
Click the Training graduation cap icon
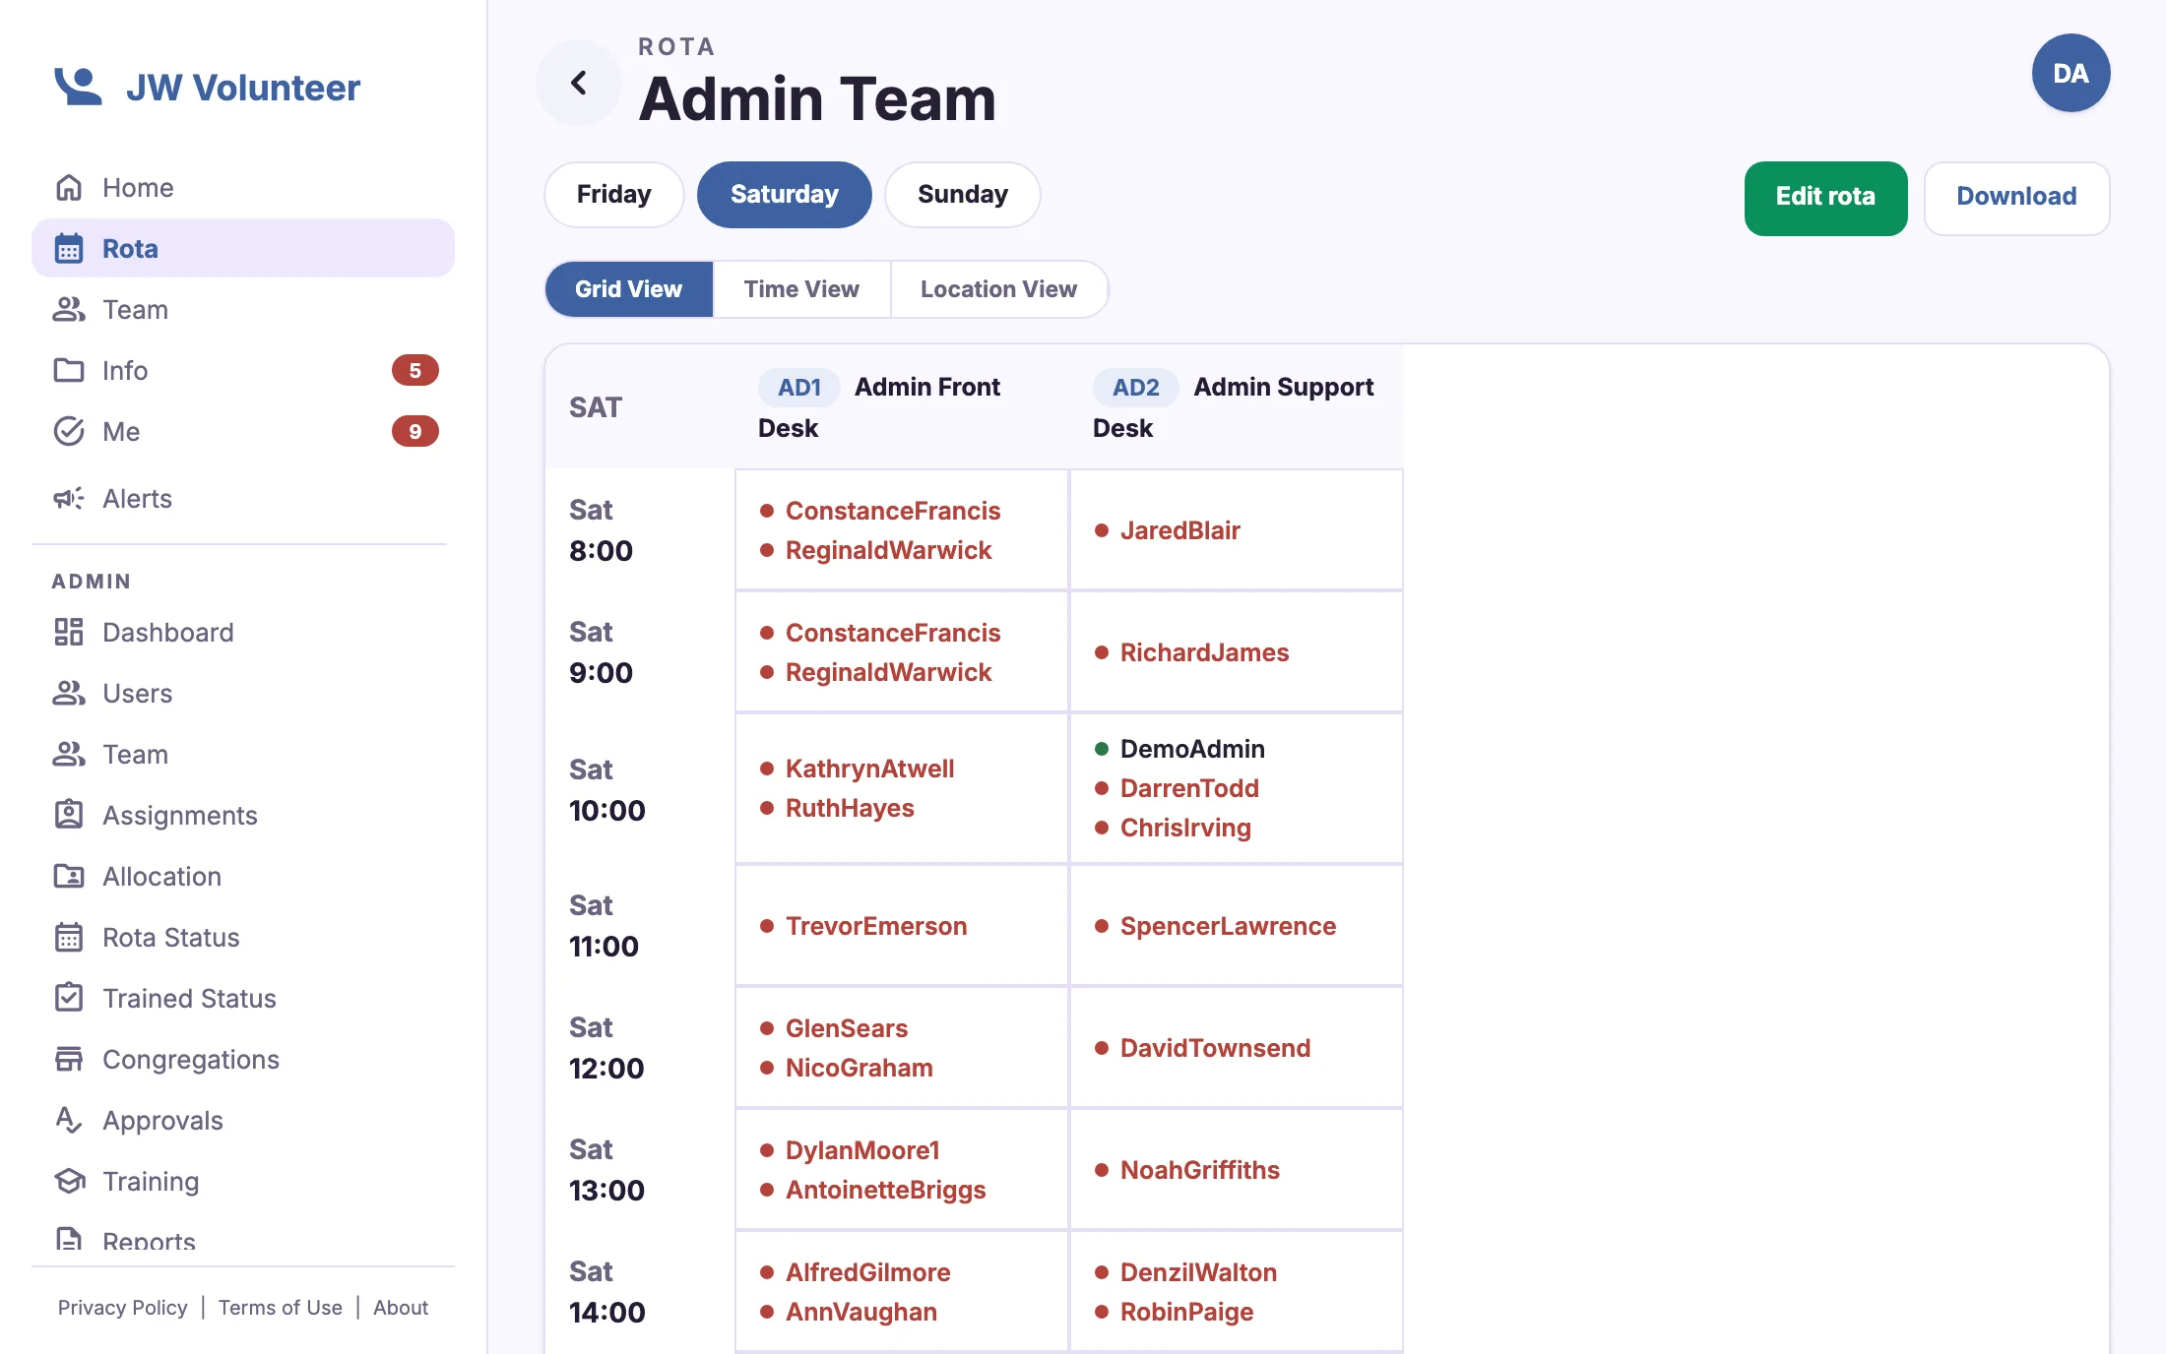point(69,1181)
